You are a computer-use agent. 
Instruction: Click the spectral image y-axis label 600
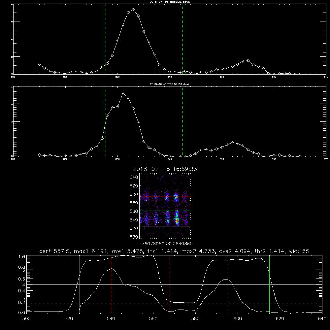(134, 194)
